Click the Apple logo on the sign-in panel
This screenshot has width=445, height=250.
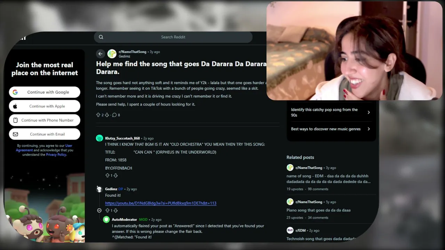[15, 106]
